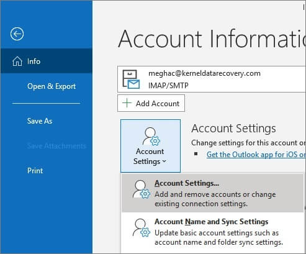
Task: Click the Add Account button
Action: [151, 103]
